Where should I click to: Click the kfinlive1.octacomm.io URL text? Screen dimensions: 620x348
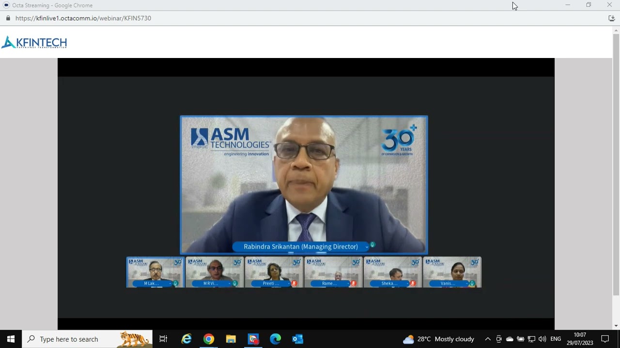tap(83, 18)
